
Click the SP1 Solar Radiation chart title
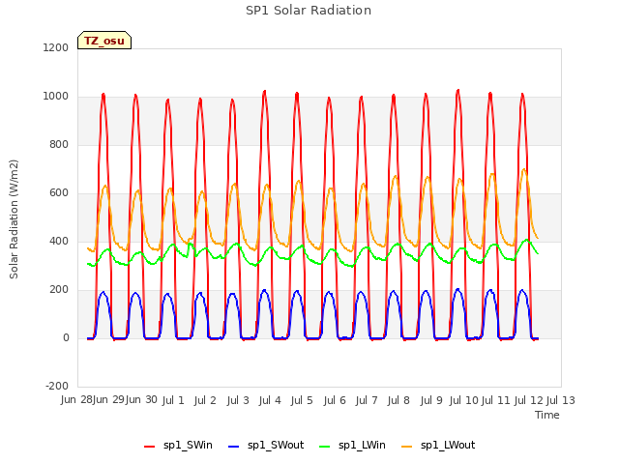pyautogui.click(x=309, y=11)
